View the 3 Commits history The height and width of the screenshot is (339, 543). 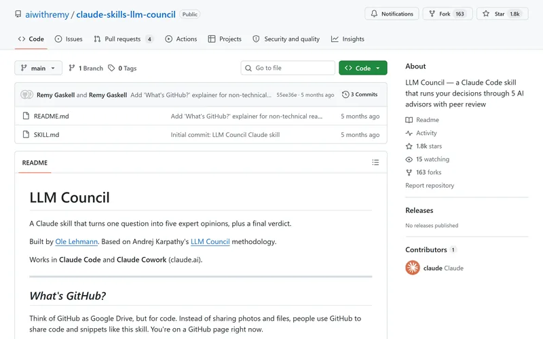pyautogui.click(x=360, y=94)
